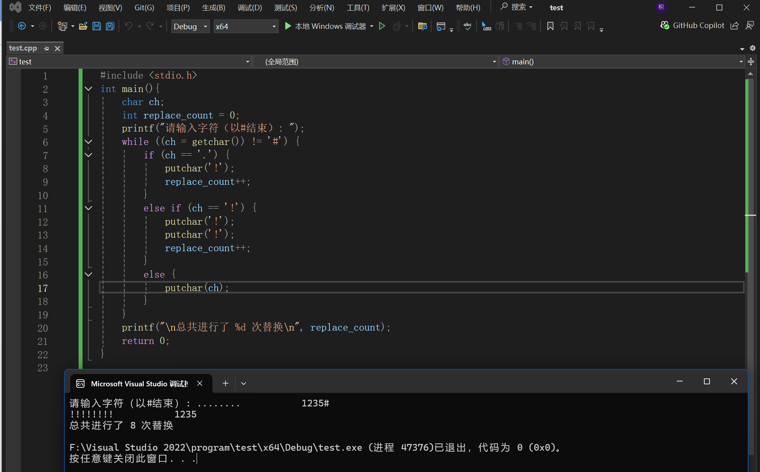Image resolution: width=760 pixels, height=472 pixels.
Task: Pin the test.cpp tab
Action: point(47,49)
